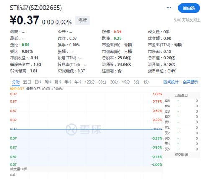
Task: Click the 停牌 status badge
Action: tap(82, 20)
